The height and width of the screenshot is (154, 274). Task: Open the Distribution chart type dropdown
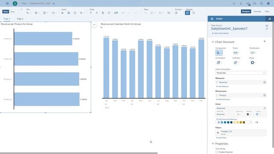pyautogui.click(x=253, y=53)
